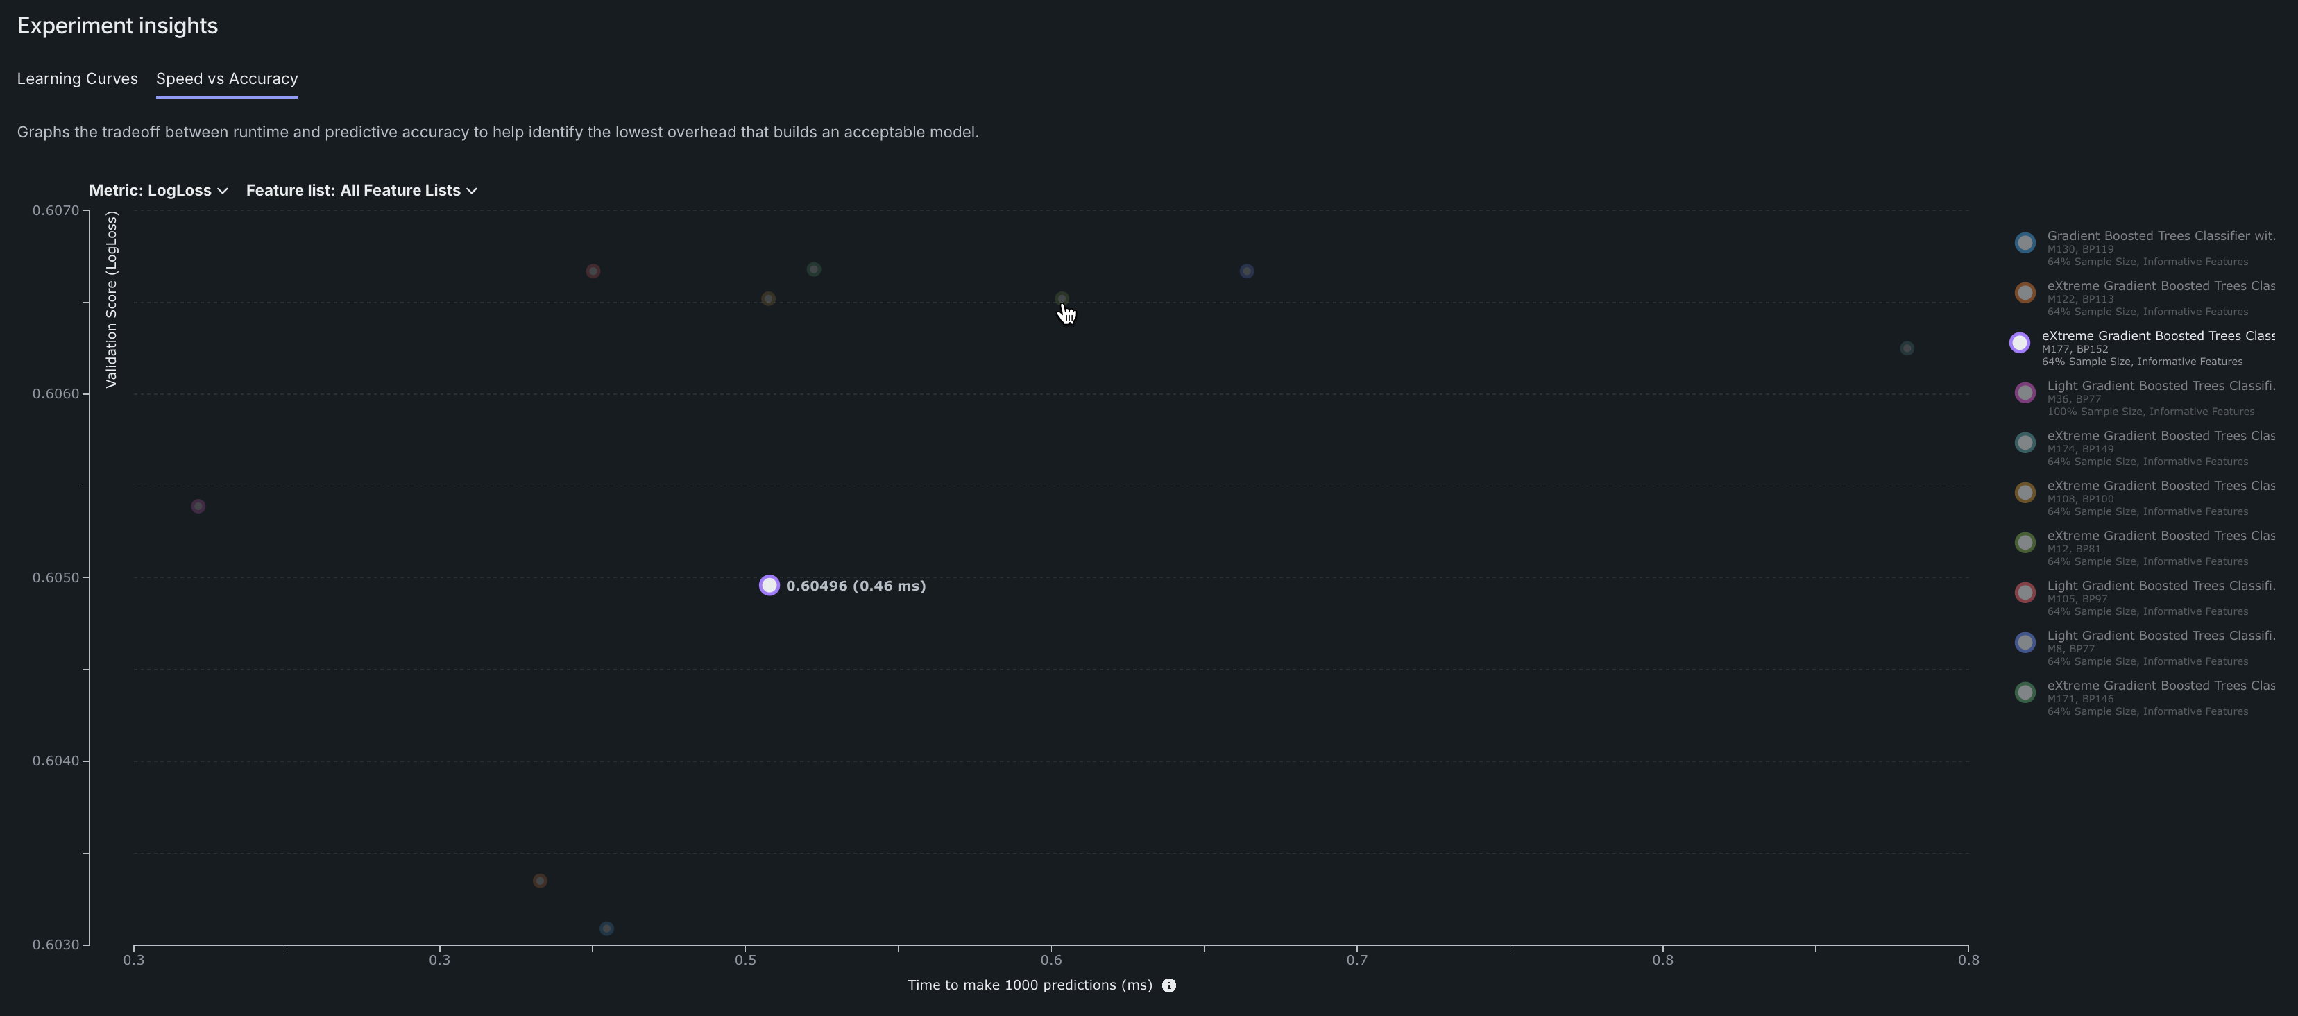This screenshot has width=2298, height=1016.
Task: Click the blue data point near chart bottom
Action: coord(606,929)
